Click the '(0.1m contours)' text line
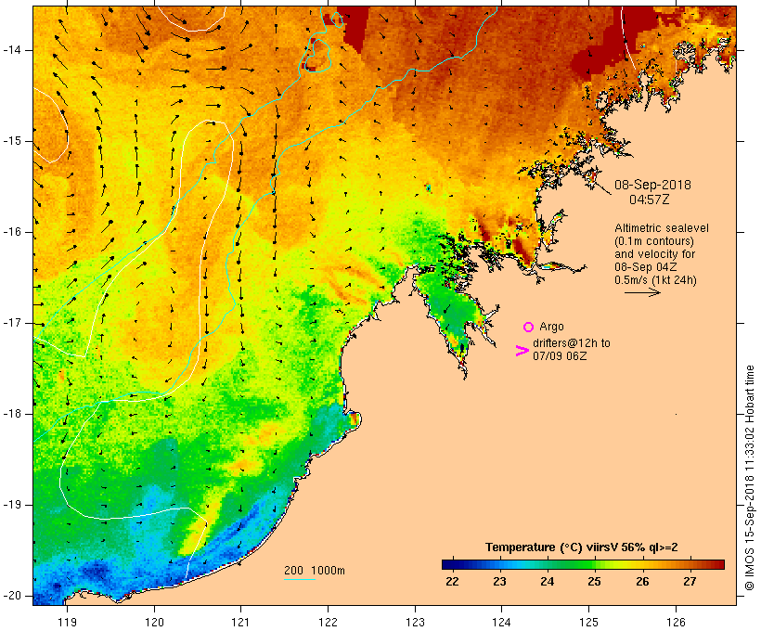 [654, 241]
